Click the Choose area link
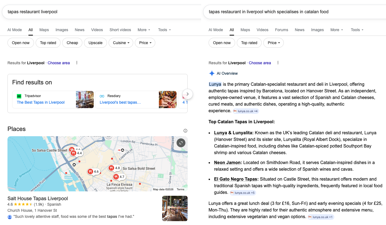The height and width of the screenshot is (225, 386). click(59, 63)
